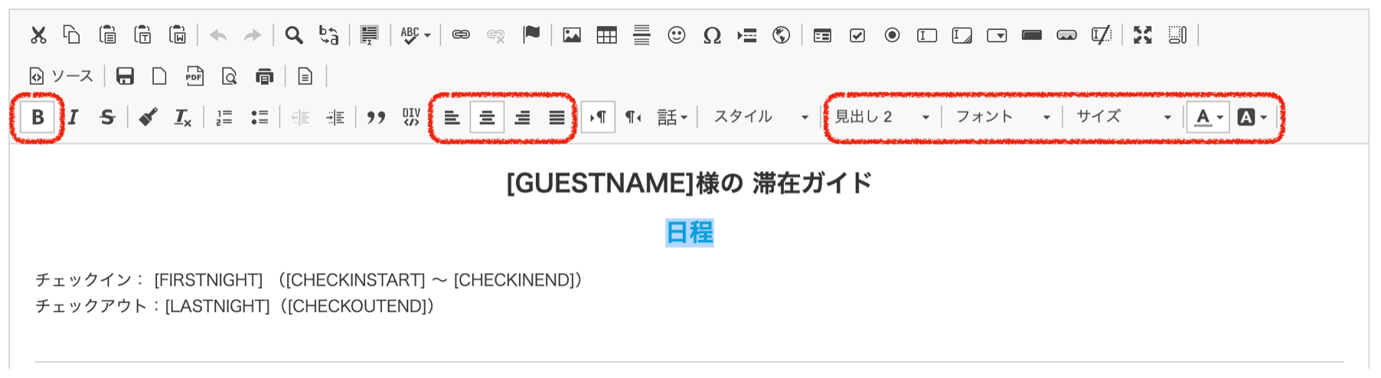Screen dimensions: 1381x378
Task: Insert a link with chain icon
Action: (x=460, y=35)
